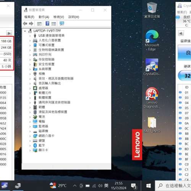This screenshot has height=191, width=191.
Task: Select the 網路介面卡 network adapter icon
Action: tap(35, 136)
